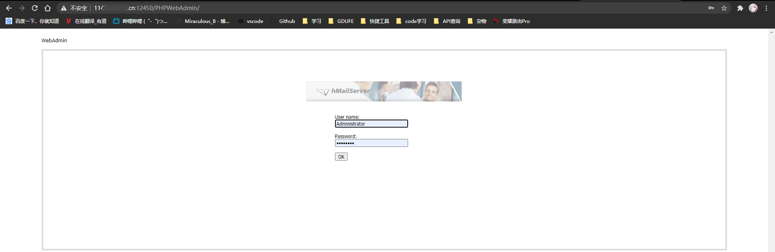This screenshot has height=252, width=775.
Task: Click the OK login button
Action: [341, 157]
